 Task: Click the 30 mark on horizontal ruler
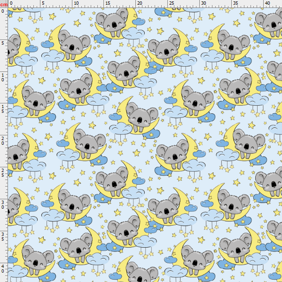[x=204, y=3]
